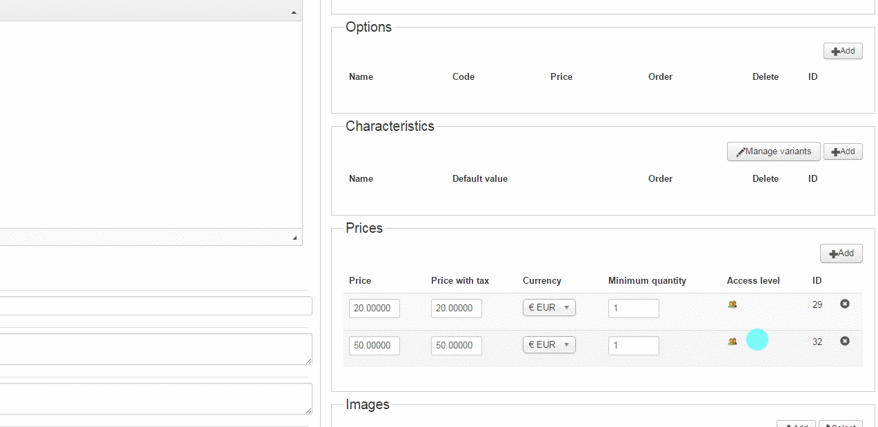Screen dimensions: 878x427
Task: Delete the price row with ID 29
Action: (844, 304)
